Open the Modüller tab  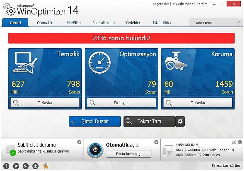point(74,23)
